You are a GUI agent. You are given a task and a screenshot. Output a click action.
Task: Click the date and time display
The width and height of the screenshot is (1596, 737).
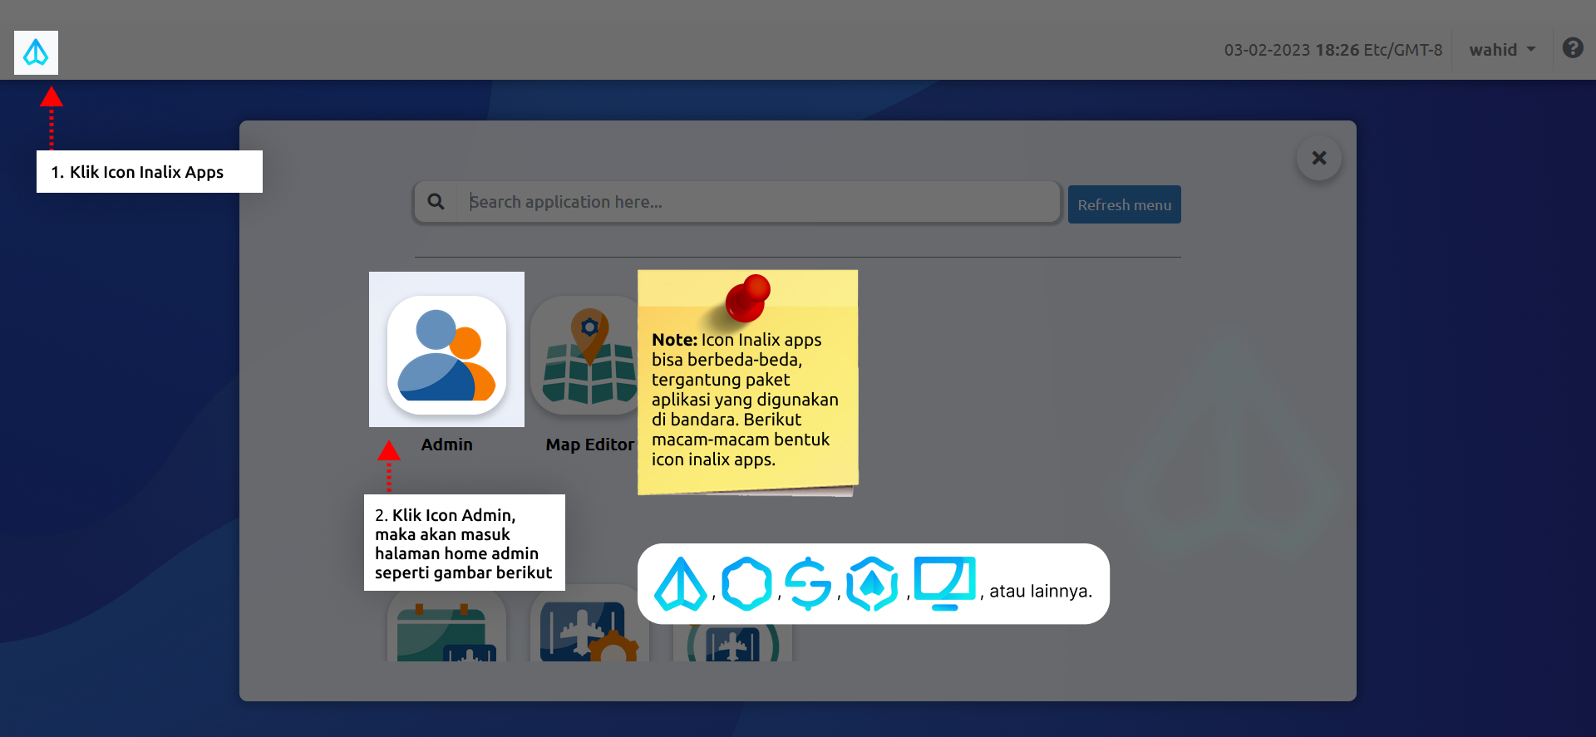(1332, 50)
